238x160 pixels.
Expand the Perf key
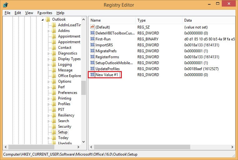(48, 87)
